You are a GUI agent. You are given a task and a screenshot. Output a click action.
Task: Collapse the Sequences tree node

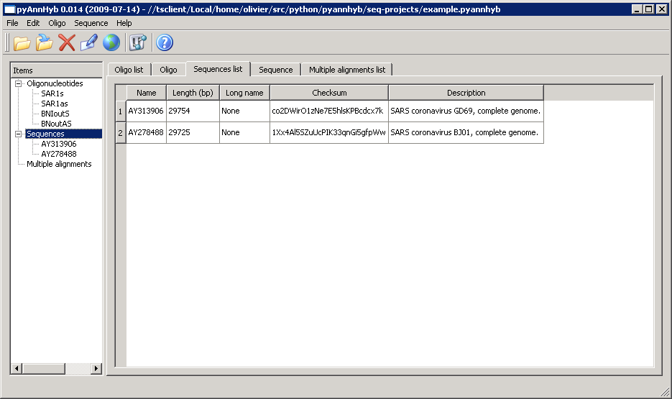[x=19, y=134]
